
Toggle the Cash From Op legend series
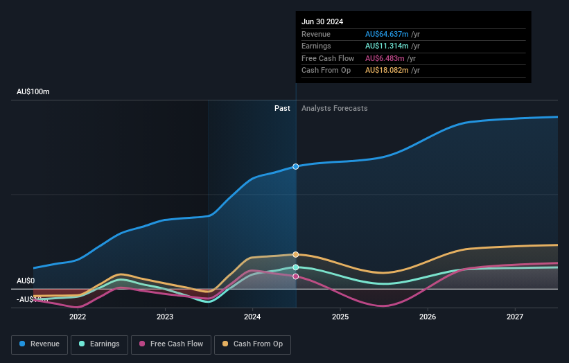point(252,344)
